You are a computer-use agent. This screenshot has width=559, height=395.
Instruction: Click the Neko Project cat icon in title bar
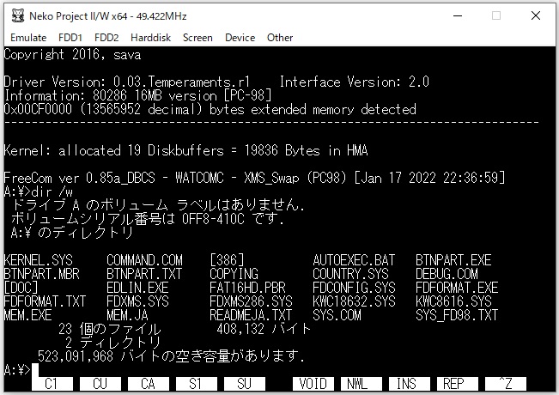[x=18, y=15]
